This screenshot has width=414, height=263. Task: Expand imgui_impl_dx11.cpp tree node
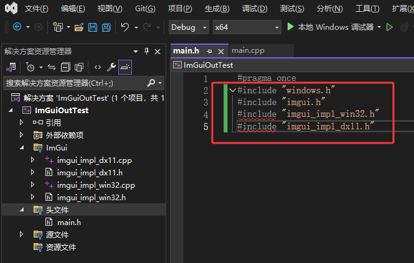pyautogui.click(x=32, y=160)
